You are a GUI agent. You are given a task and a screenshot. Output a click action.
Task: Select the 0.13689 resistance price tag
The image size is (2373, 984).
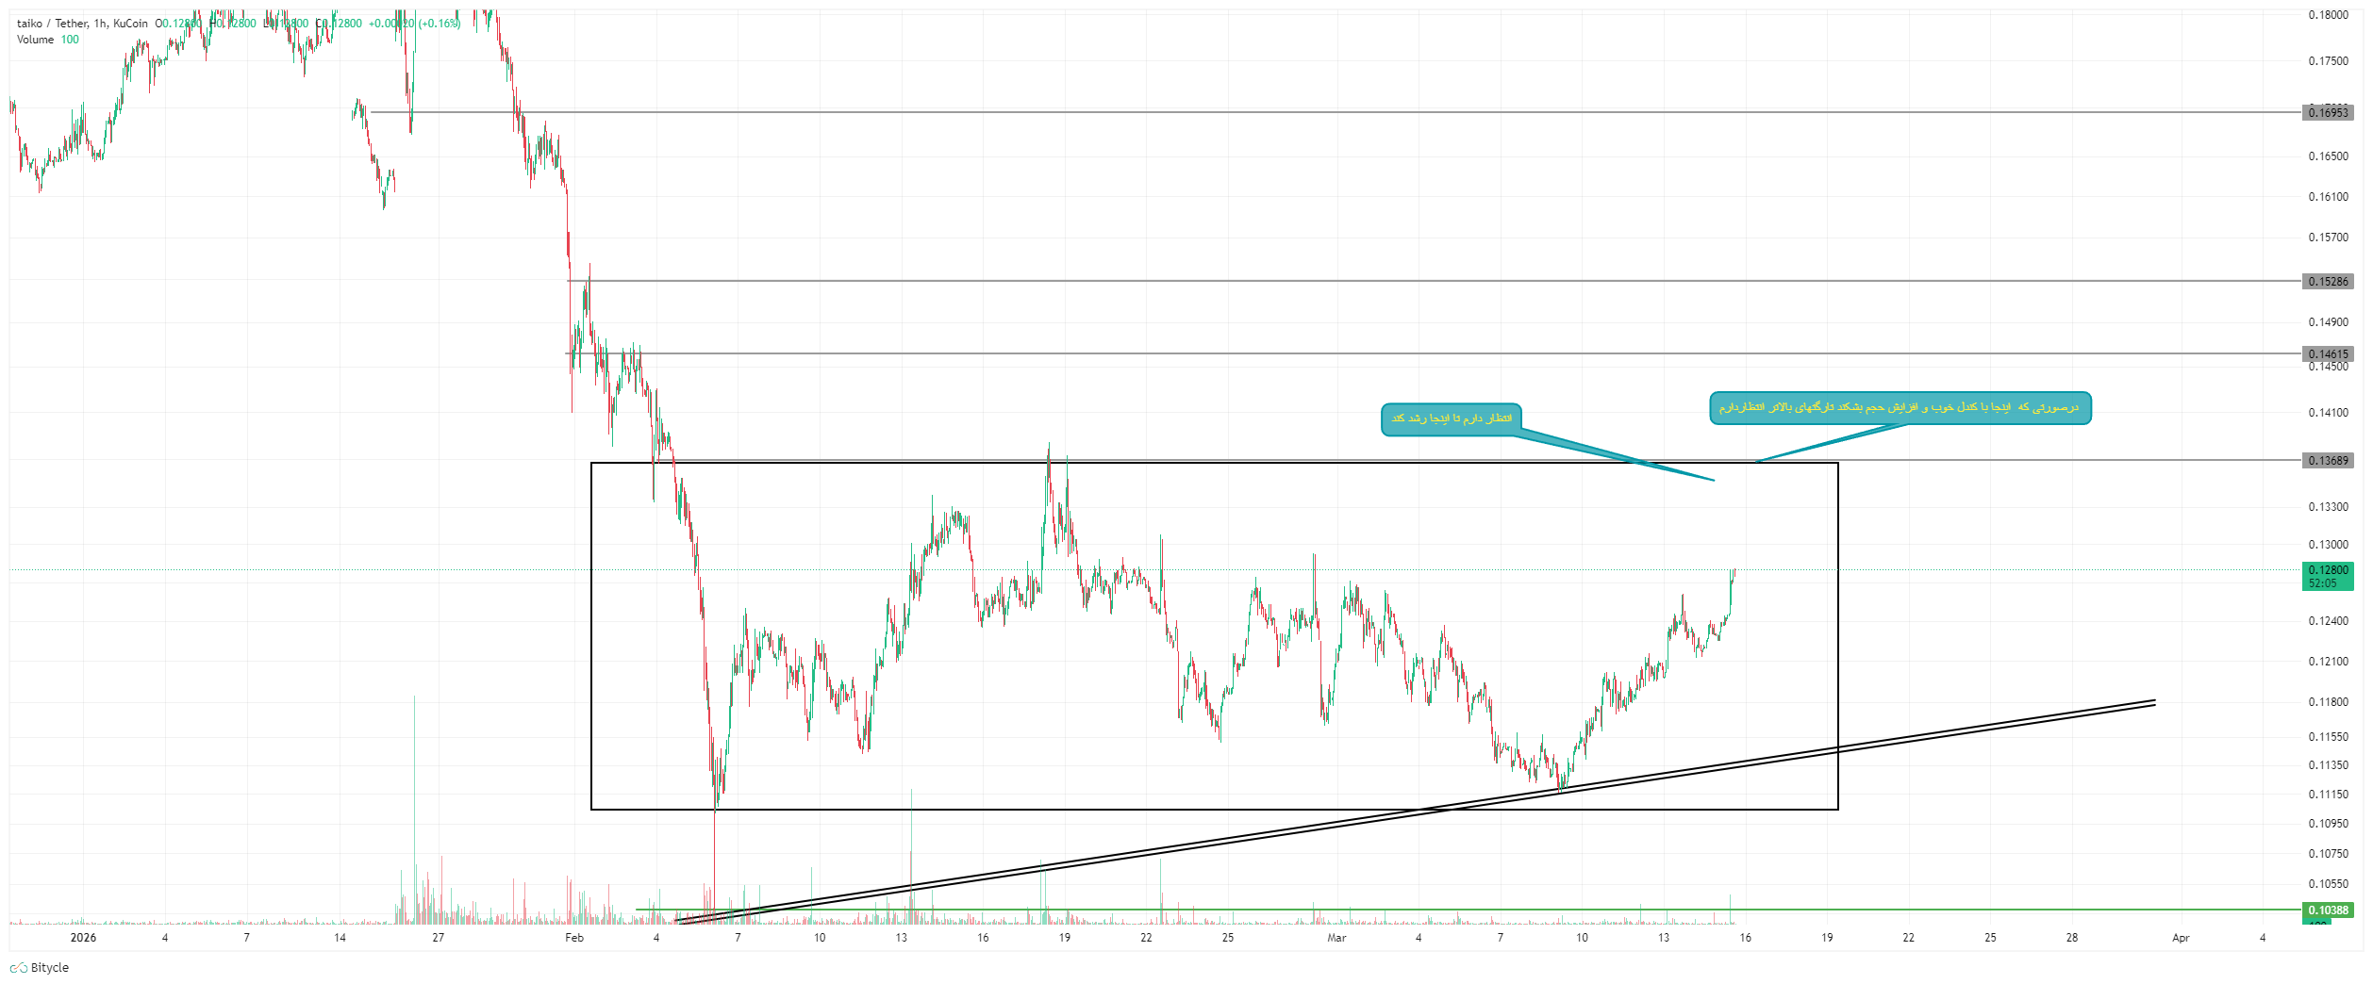pos(2328,461)
